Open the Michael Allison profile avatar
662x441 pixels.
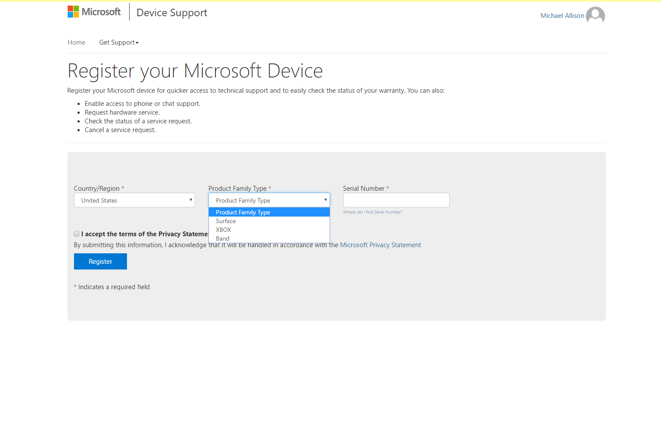(x=595, y=15)
